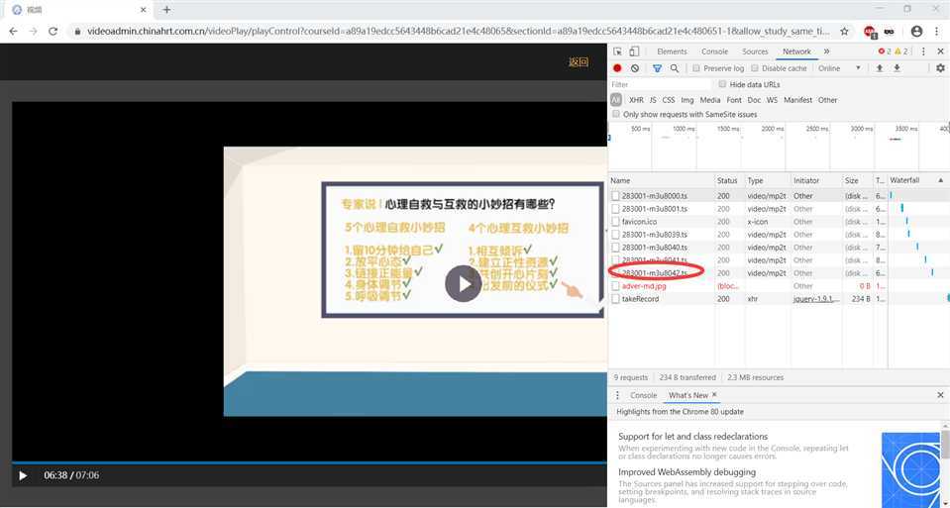Activate the inspect element picker
Viewport: 950px width, 508px height.
[x=618, y=51]
